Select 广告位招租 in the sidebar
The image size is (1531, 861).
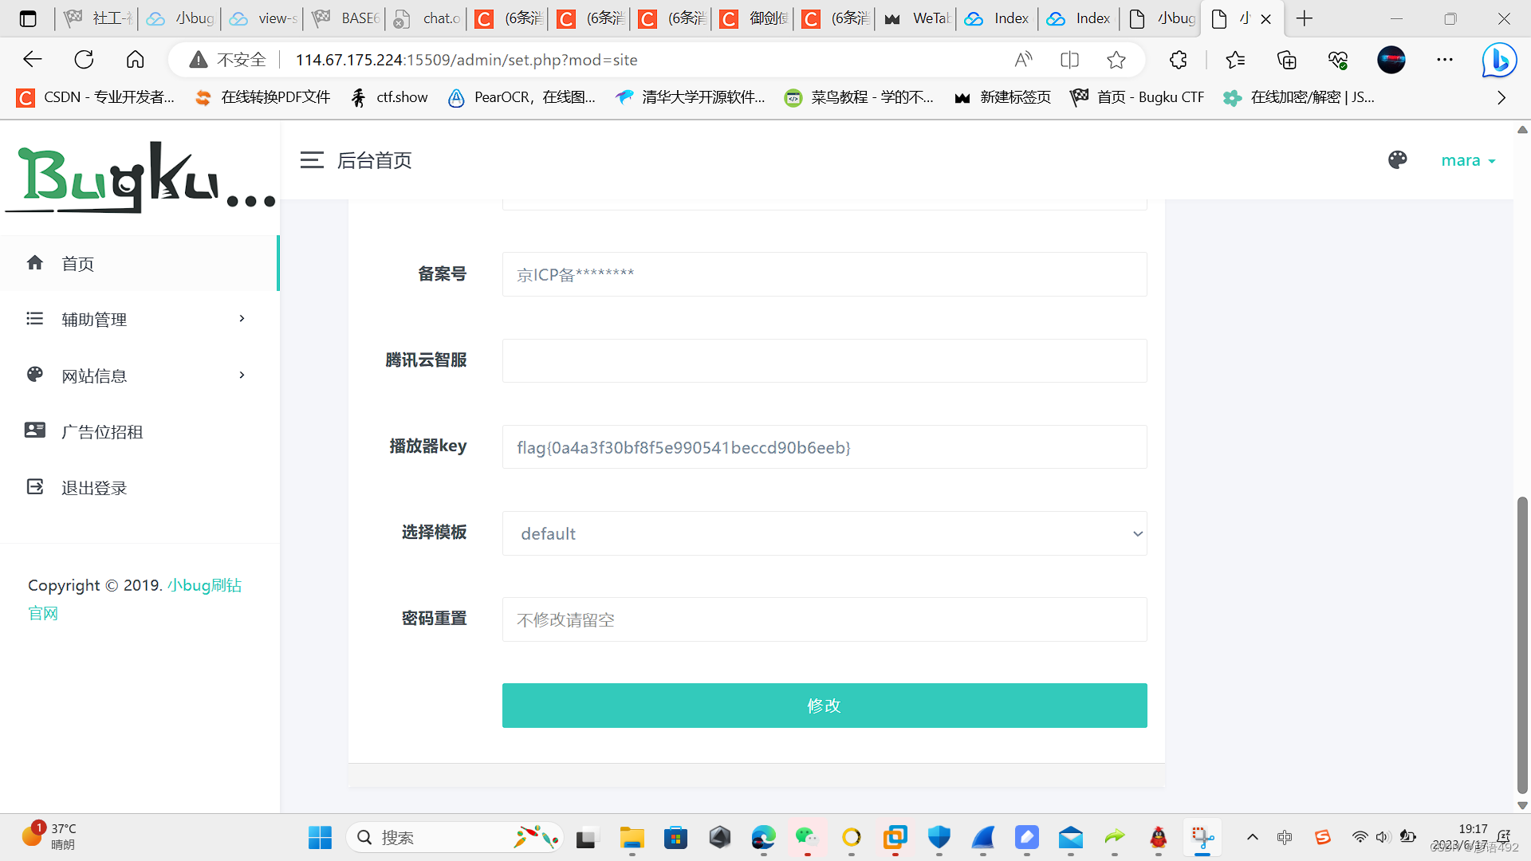click(102, 432)
